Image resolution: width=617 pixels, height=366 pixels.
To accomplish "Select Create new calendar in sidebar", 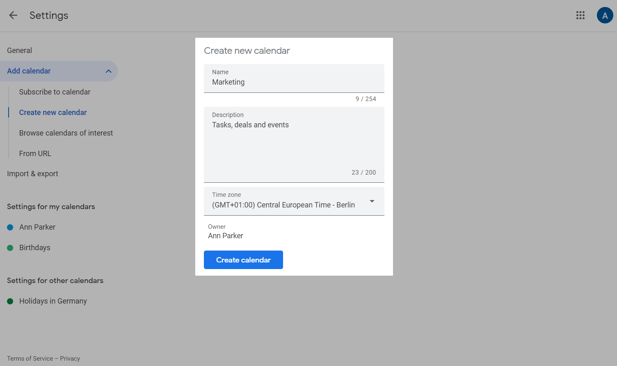I will [53, 113].
